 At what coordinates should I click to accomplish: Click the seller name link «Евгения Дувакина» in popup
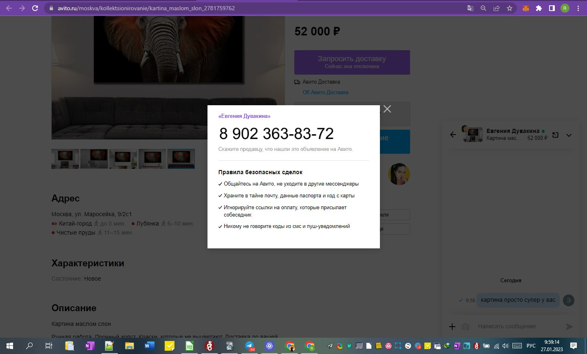pos(244,116)
